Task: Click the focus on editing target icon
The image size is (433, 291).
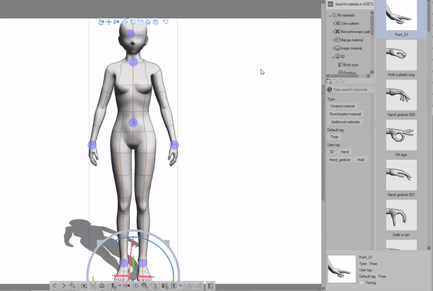Action: [x=93, y=286]
